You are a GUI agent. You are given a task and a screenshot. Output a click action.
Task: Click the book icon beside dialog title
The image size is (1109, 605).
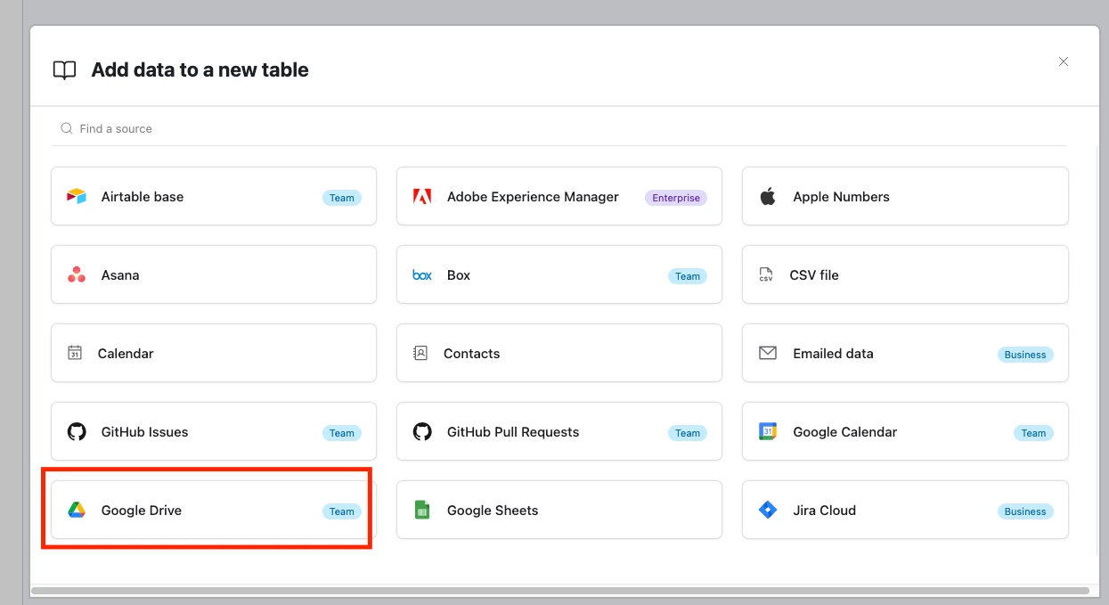pos(64,70)
